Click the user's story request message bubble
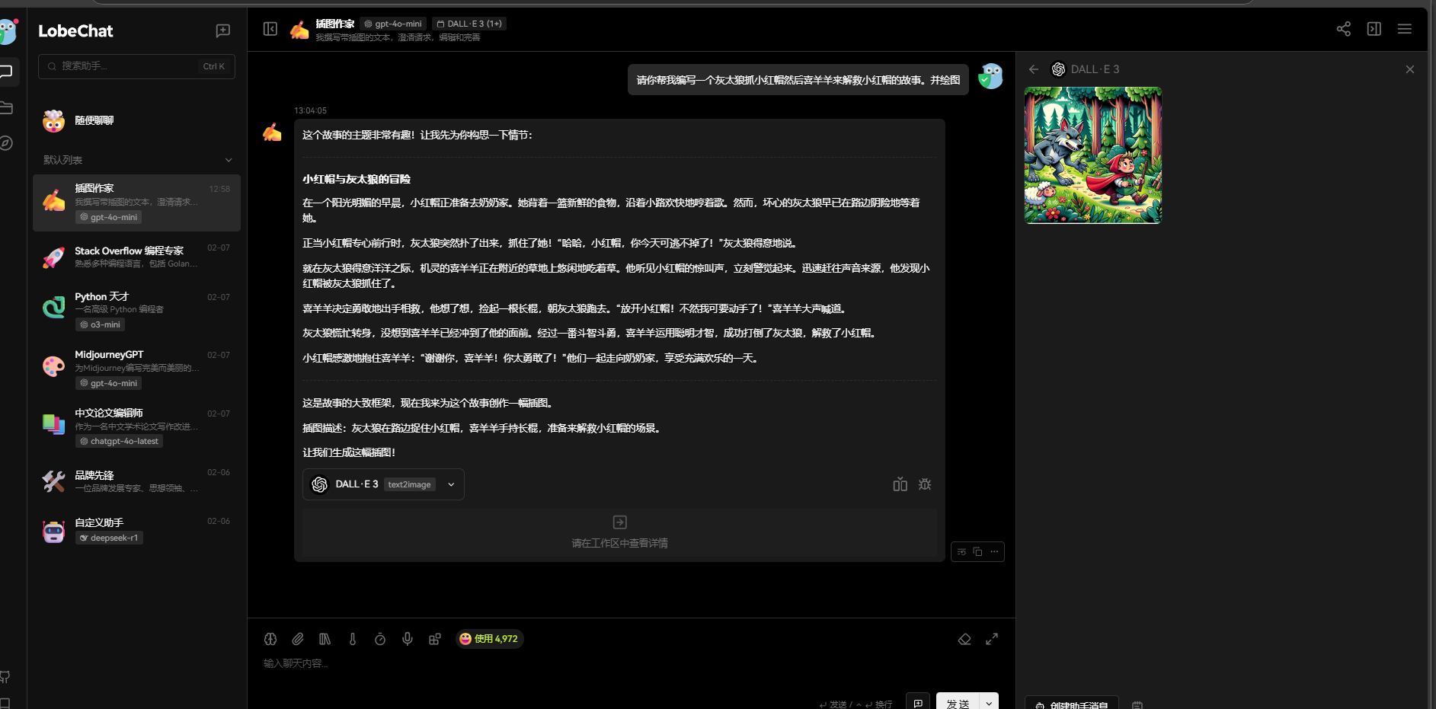Viewport: 1436px width, 709px height. (798, 80)
